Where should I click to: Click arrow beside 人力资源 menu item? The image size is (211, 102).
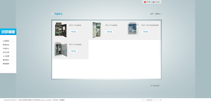[x=13, y=56]
